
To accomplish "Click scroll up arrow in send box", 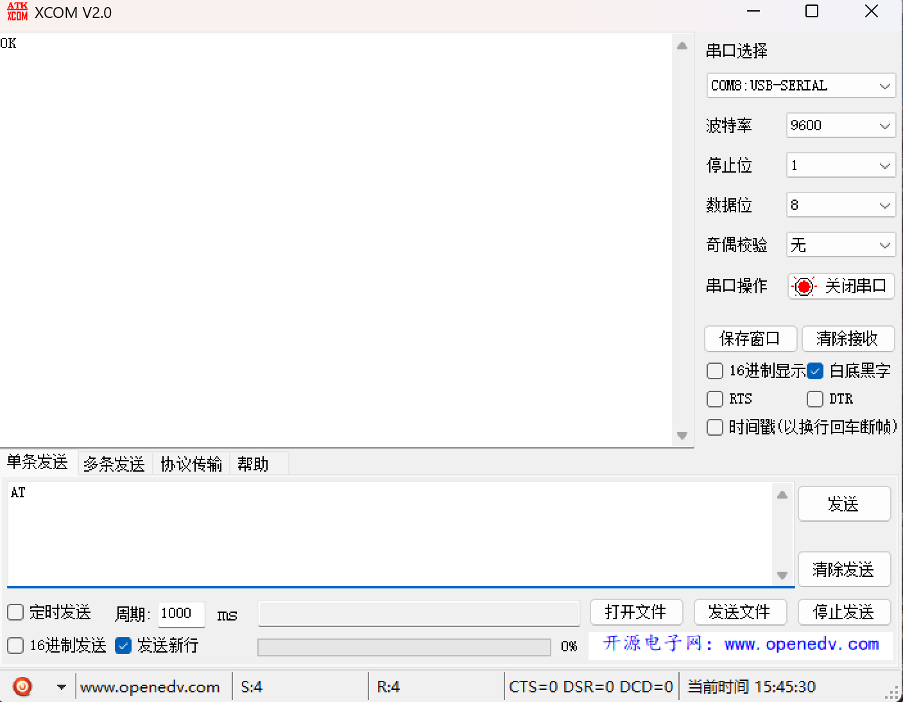I will (782, 495).
